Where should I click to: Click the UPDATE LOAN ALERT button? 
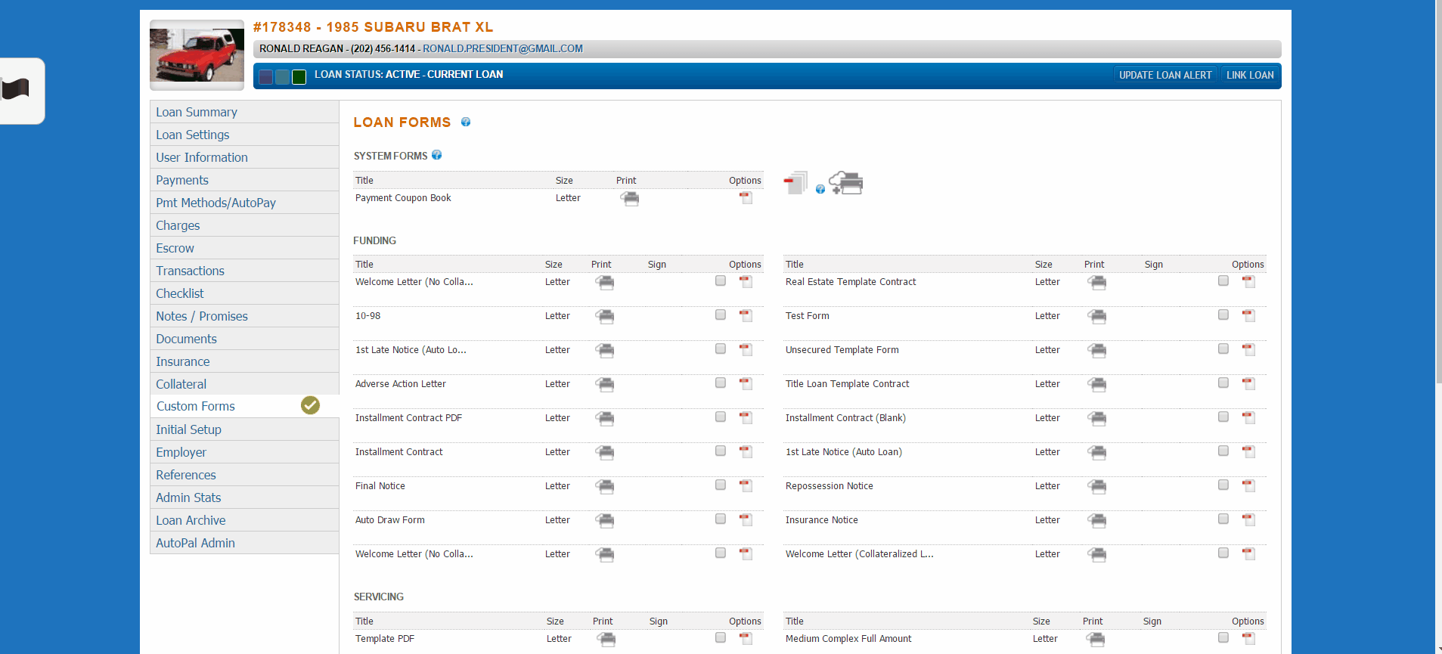[1165, 75]
